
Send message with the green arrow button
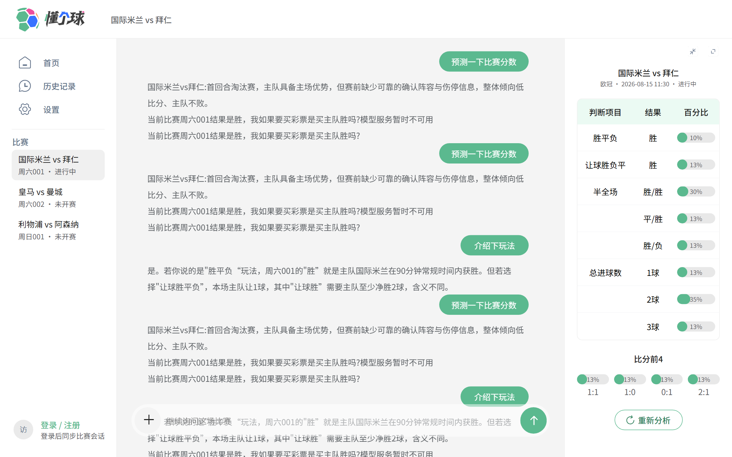[533, 420]
